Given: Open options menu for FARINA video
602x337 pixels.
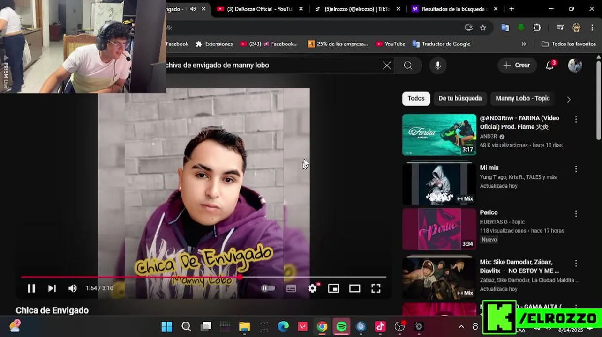Looking at the screenshot, I should (576, 119).
